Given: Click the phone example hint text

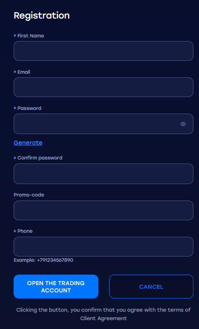Looking at the screenshot, I should click(43, 261).
